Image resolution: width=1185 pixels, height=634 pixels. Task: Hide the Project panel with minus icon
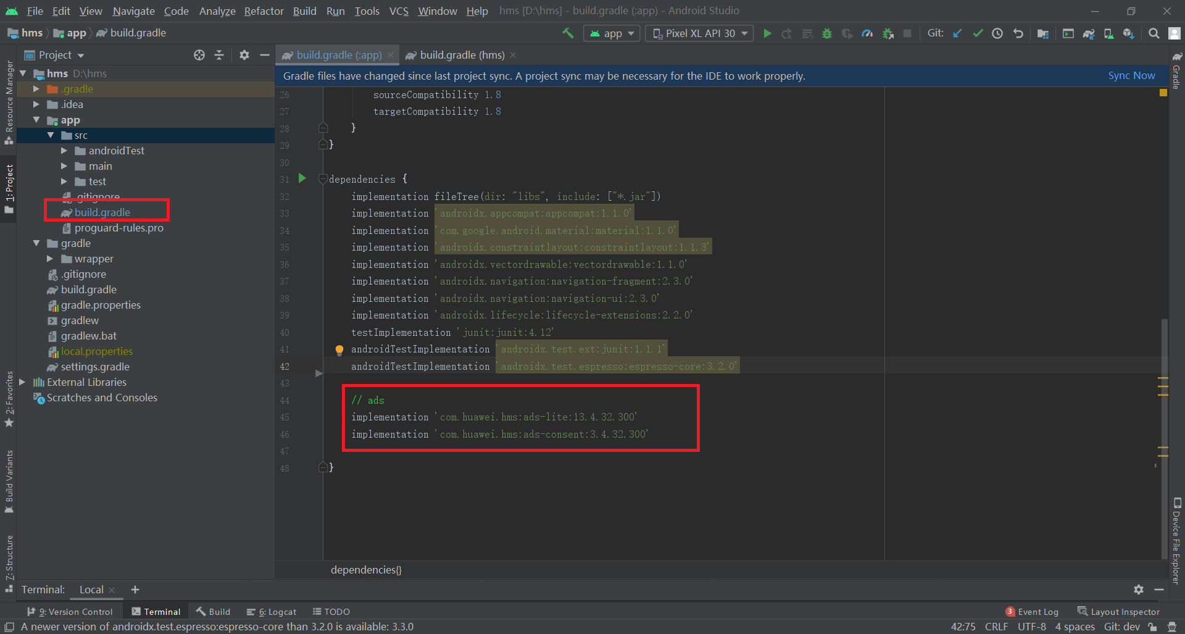(265, 55)
